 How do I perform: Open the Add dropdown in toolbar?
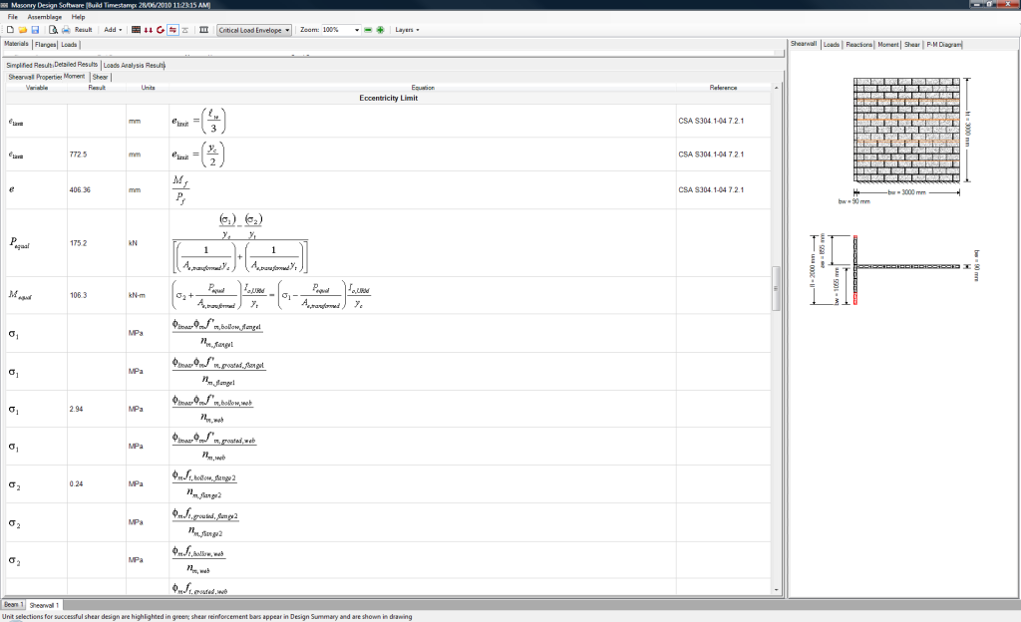(114, 30)
